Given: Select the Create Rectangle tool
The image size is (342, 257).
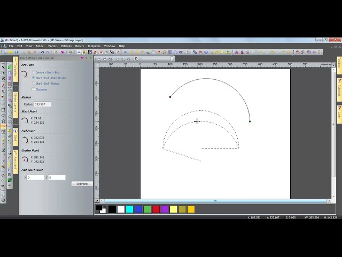Looking at the screenshot, I should click(x=3, y=110).
